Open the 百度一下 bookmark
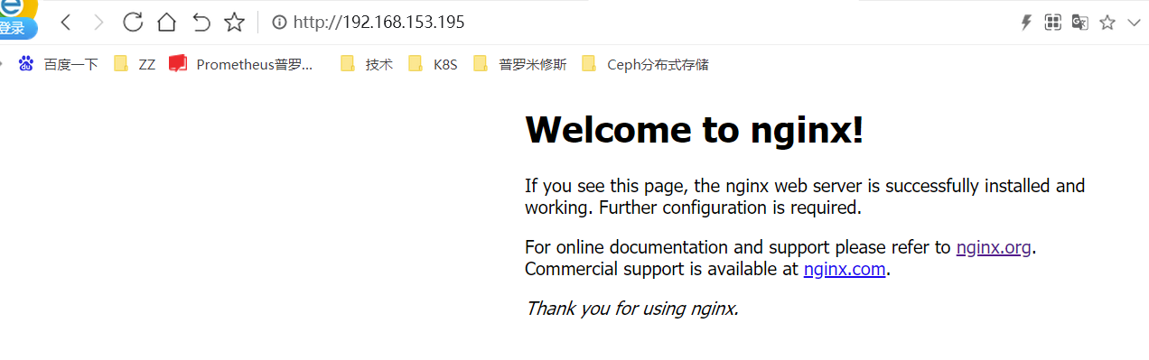The image size is (1149, 360). [59, 64]
